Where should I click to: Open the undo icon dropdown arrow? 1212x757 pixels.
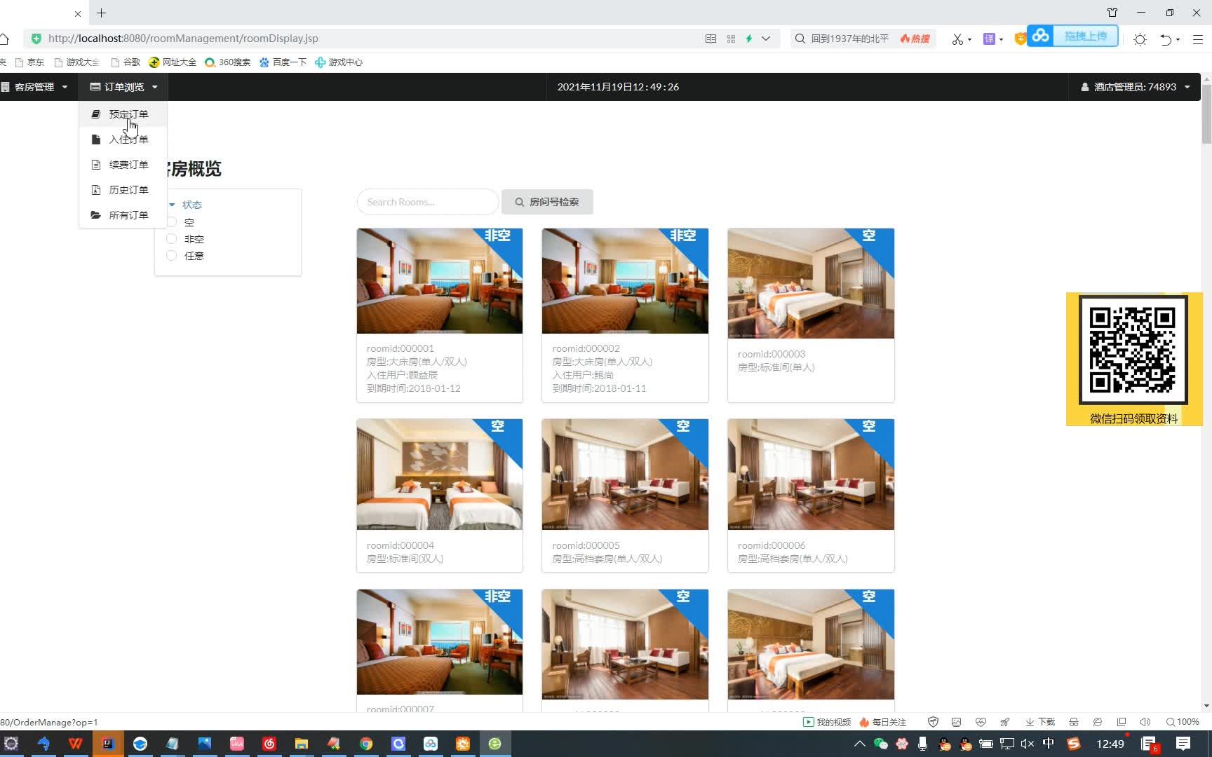1178,39
